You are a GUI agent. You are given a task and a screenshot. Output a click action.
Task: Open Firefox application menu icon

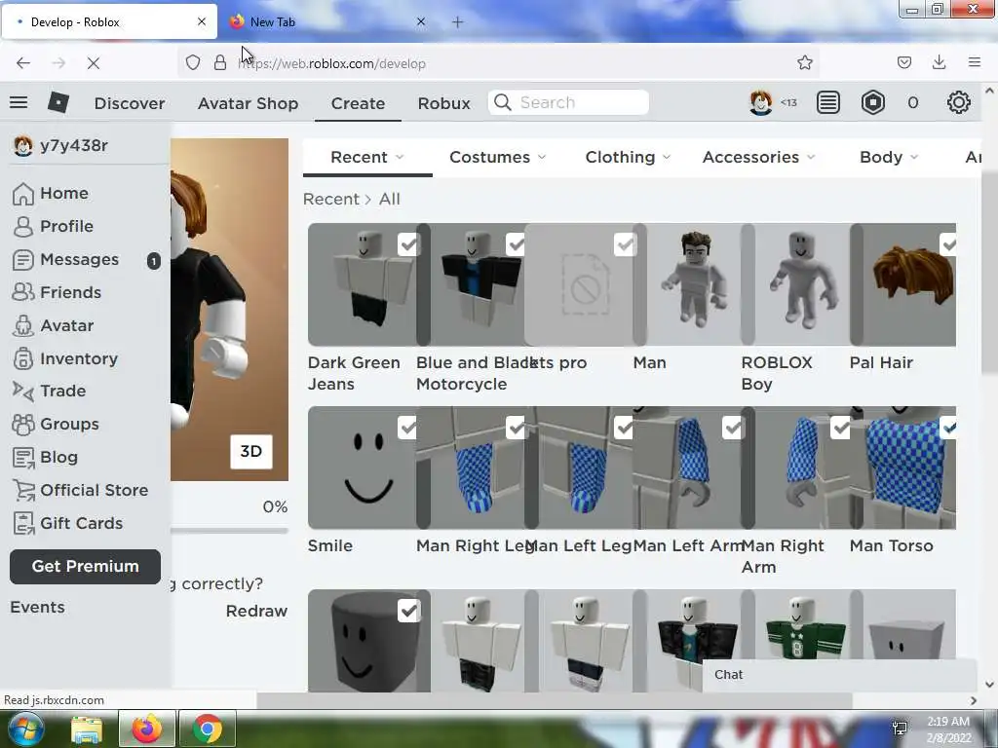(x=974, y=62)
